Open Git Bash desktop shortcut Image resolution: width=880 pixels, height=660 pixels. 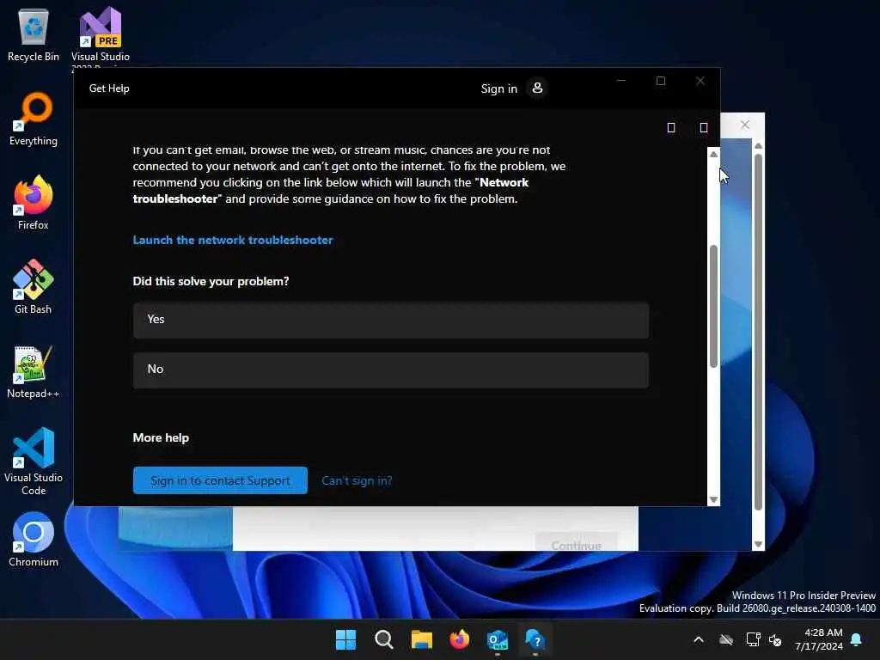click(34, 287)
